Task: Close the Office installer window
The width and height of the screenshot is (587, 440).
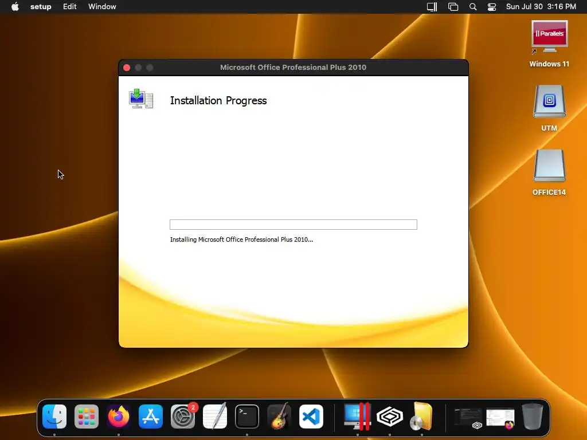Action: (x=127, y=68)
